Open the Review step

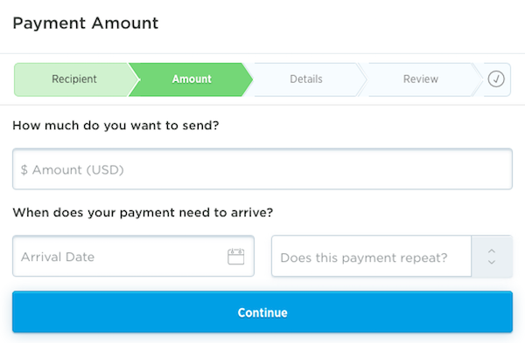pos(421,79)
